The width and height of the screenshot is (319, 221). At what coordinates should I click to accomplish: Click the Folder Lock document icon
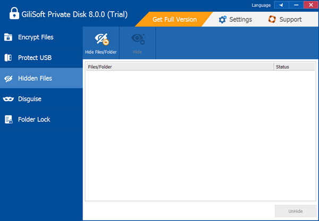9,120
